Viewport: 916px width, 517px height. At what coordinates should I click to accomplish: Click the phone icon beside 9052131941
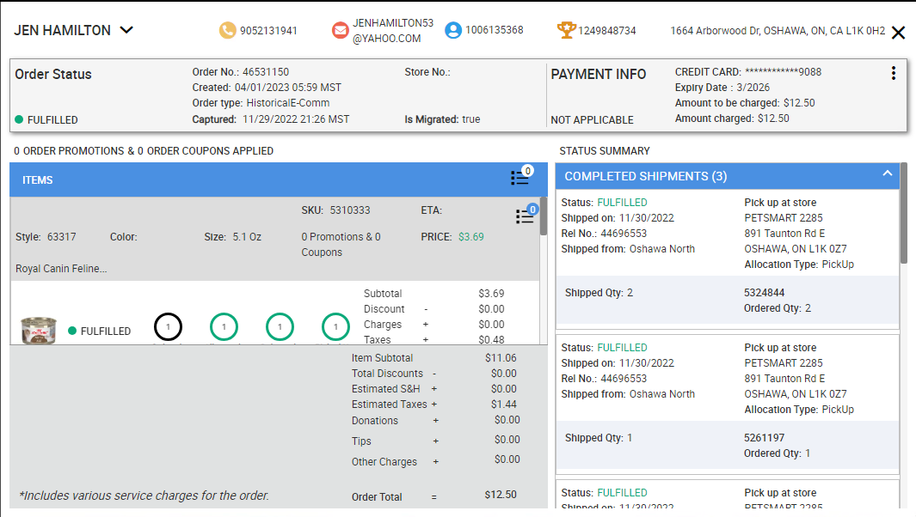pos(227,30)
